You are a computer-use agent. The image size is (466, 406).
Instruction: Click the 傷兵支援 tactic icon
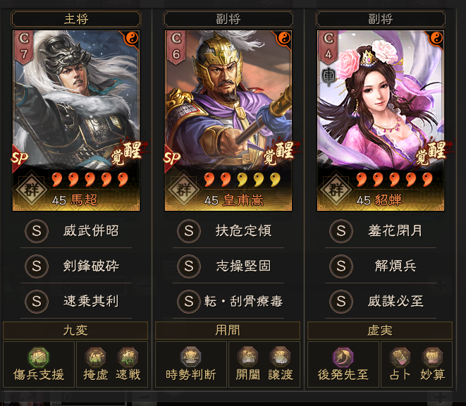[x=38, y=357]
